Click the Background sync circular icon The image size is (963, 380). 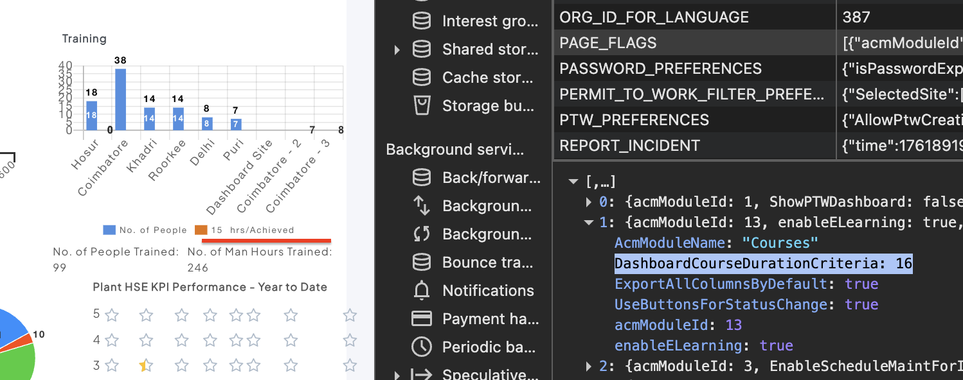pyautogui.click(x=422, y=234)
